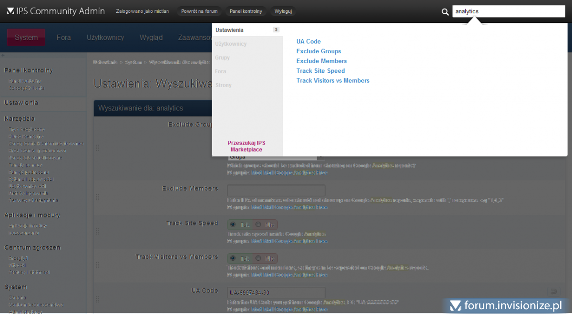This screenshot has width=572, height=314.
Task: Open Exclude Groups search result link
Action: point(318,51)
